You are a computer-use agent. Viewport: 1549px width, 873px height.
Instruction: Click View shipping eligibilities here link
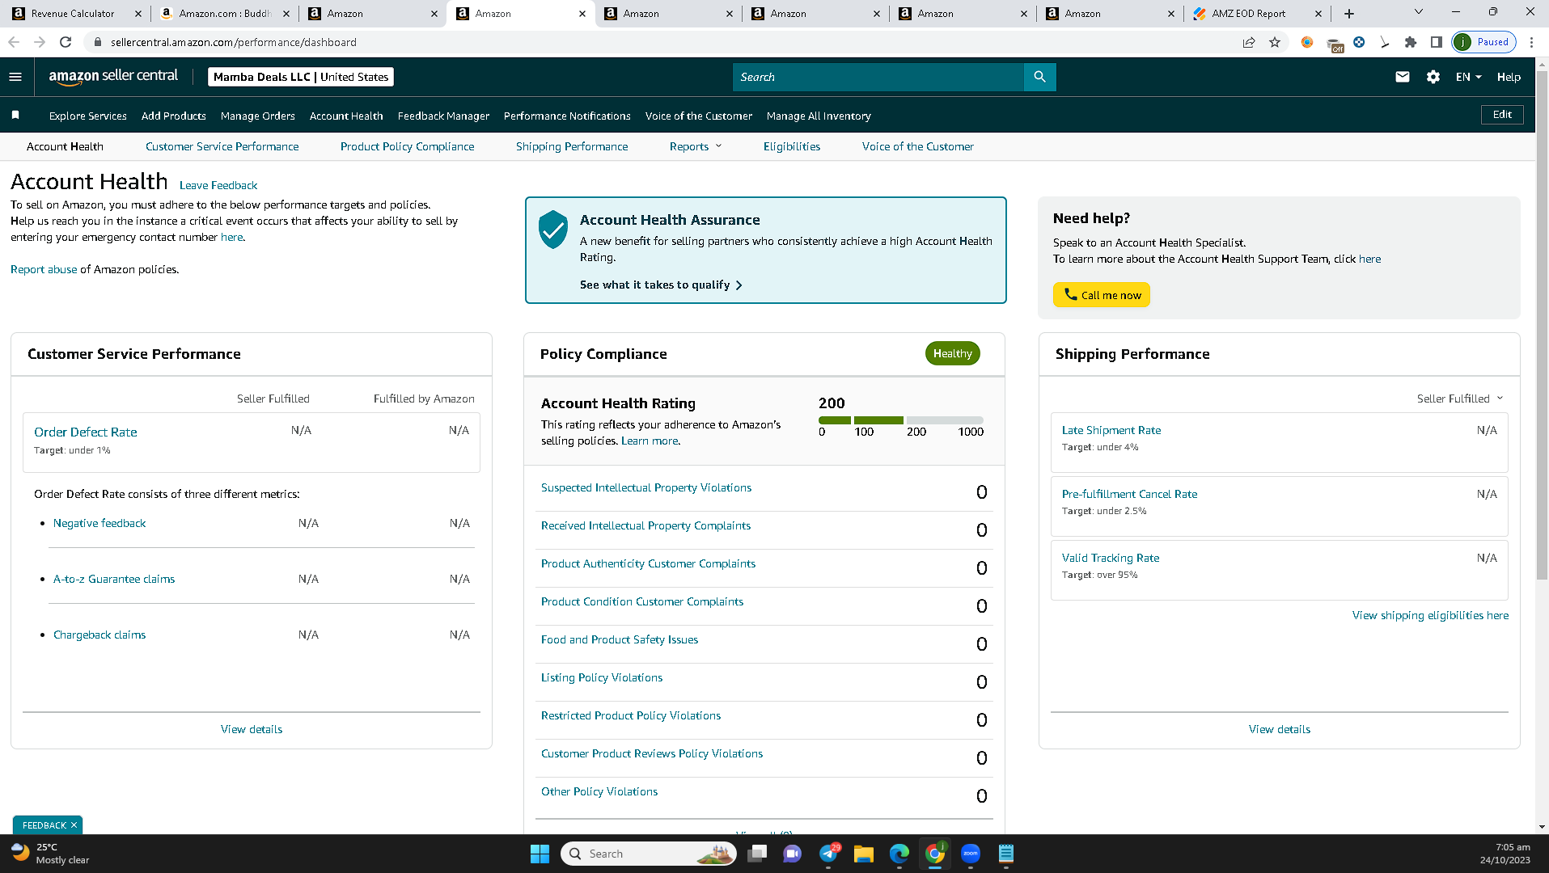[1430, 615]
